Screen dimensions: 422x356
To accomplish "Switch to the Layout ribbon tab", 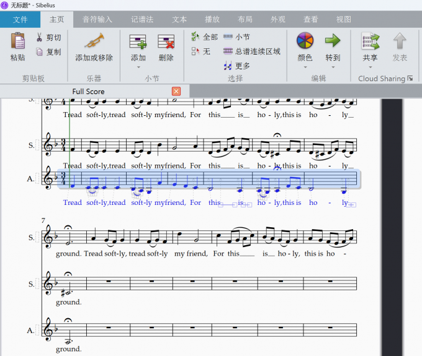I will pos(245,19).
